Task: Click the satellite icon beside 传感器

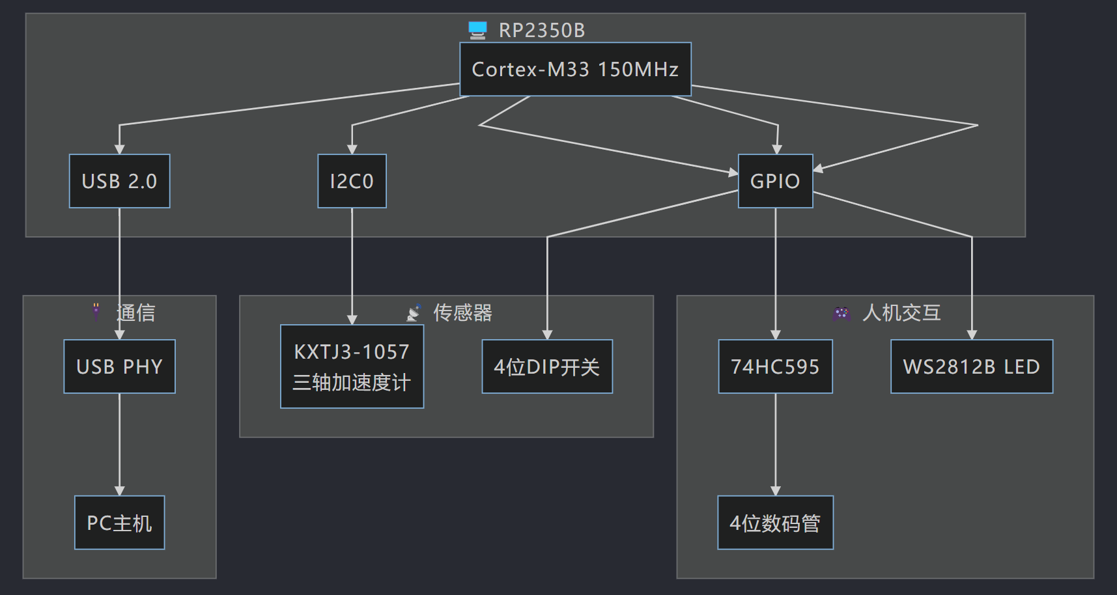Action: click(414, 312)
